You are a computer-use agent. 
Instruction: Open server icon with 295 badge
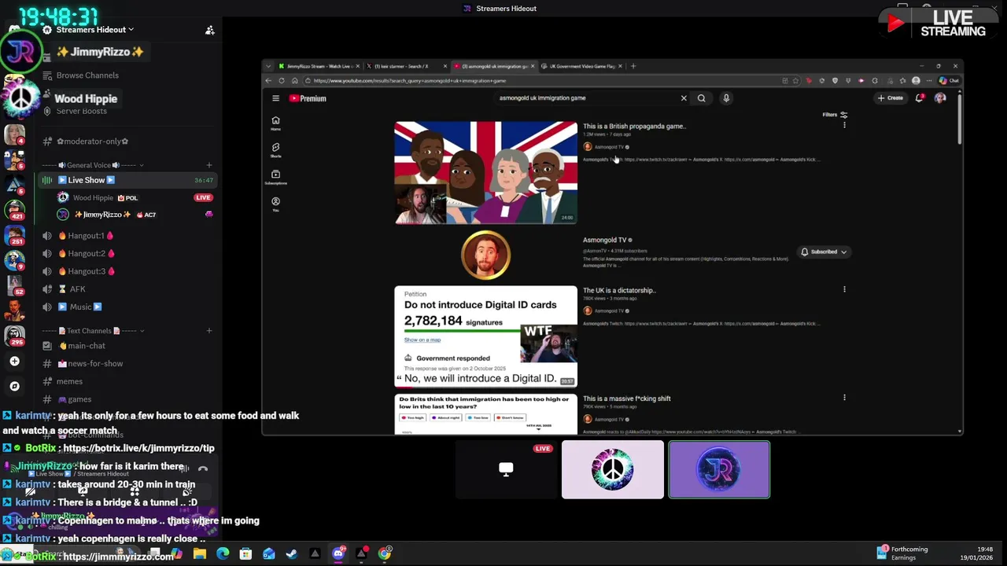click(15, 336)
